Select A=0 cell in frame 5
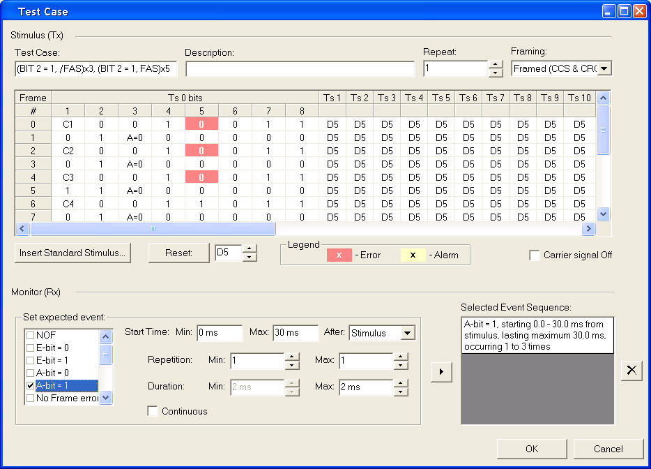Viewport: 651px width, 469px height. click(135, 191)
